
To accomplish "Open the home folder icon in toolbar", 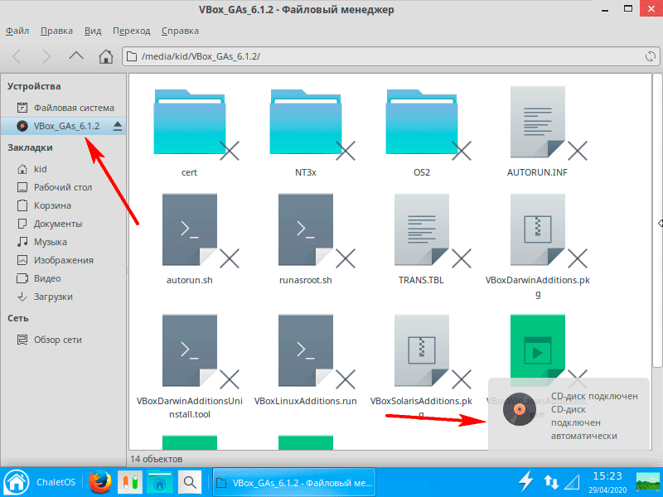I will (105, 56).
